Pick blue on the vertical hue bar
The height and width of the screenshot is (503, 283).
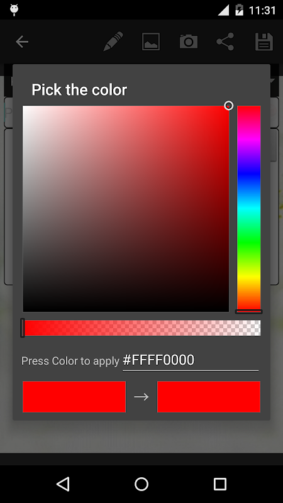[x=249, y=174]
